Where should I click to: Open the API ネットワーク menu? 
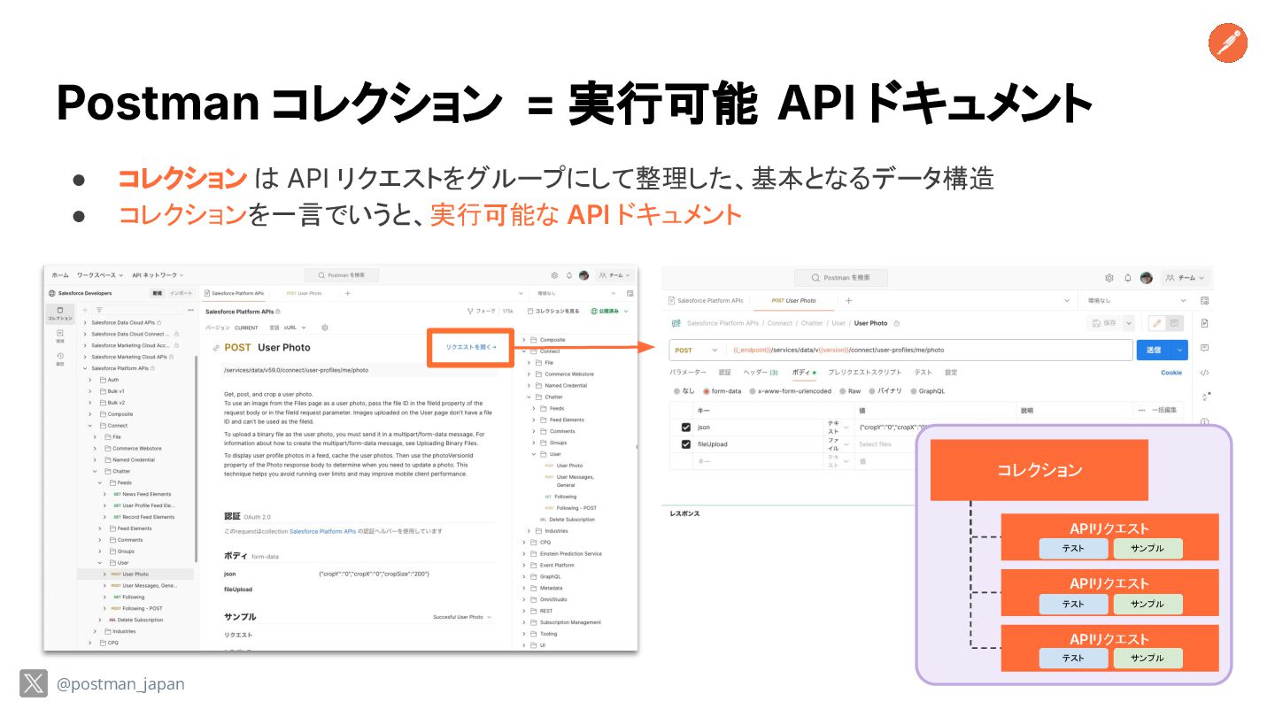coord(158,275)
